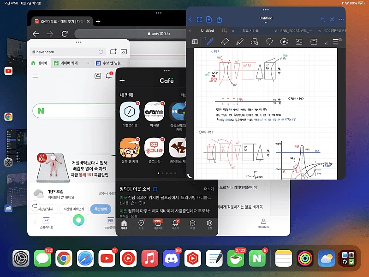Undo the last stroke in GoodNotes
369x277 pixels.
coord(322,19)
